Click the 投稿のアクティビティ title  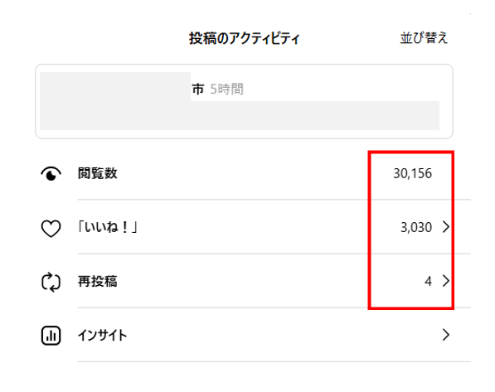coord(244,38)
